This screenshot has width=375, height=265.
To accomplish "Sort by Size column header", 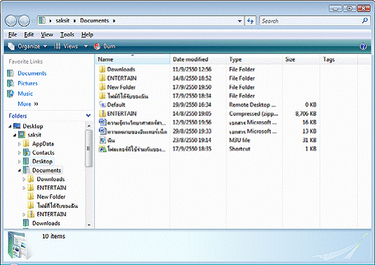I will tap(301, 59).
